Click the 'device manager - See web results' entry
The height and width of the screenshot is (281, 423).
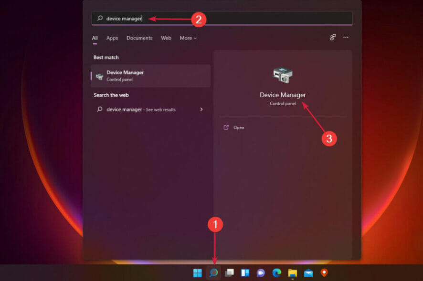(150, 110)
